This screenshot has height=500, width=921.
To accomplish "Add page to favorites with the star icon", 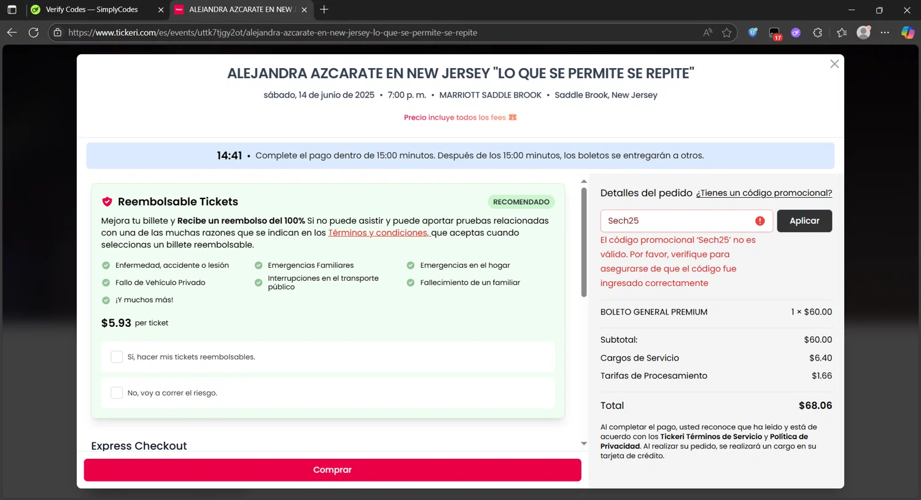I will pyautogui.click(x=727, y=33).
